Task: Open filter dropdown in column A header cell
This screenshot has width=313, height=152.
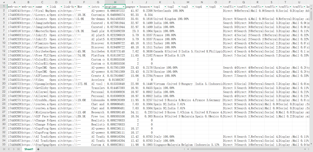Action: click(x=20, y=7)
